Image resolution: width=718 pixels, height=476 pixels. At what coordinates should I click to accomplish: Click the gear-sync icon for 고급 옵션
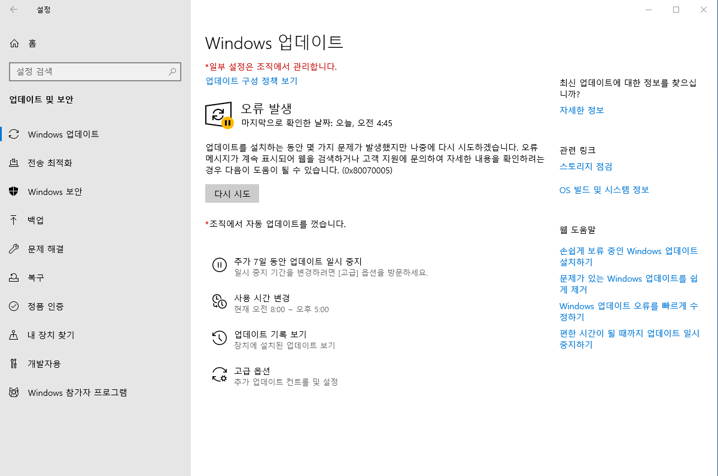pyautogui.click(x=220, y=374)
